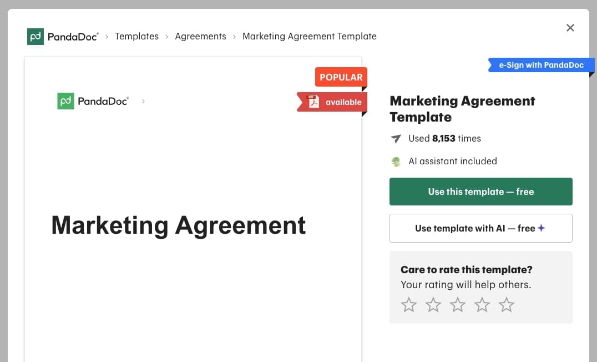The height and width of the screenshot is (362, 597).
Task: Click 'Use this template — free'
Action: coord(480,192)
